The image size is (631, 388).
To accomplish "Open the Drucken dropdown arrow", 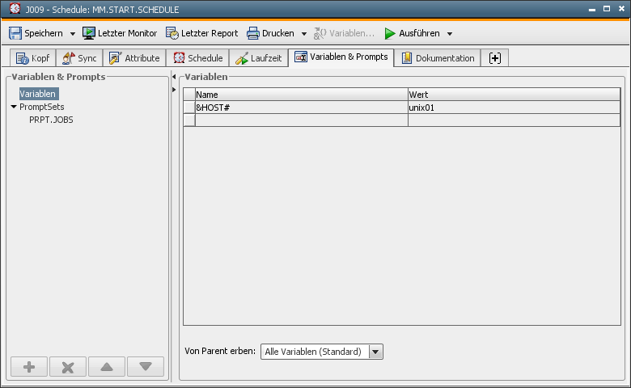I will point(303,34).
